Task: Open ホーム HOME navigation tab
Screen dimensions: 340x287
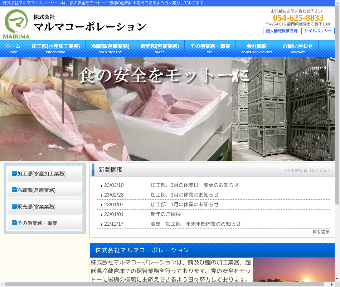Action: pyautogui.click(x=13, y=48)
